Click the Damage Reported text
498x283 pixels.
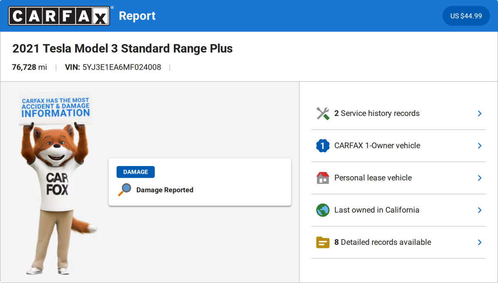pos(165,190)
